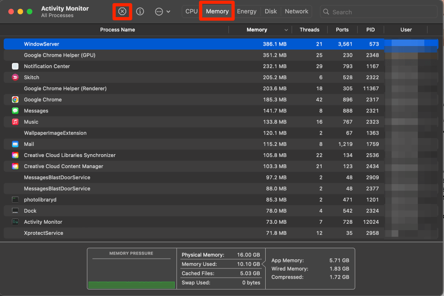Open the Disk tab
The height and width of the screenshot is (296, 444).
pos(271,12)
